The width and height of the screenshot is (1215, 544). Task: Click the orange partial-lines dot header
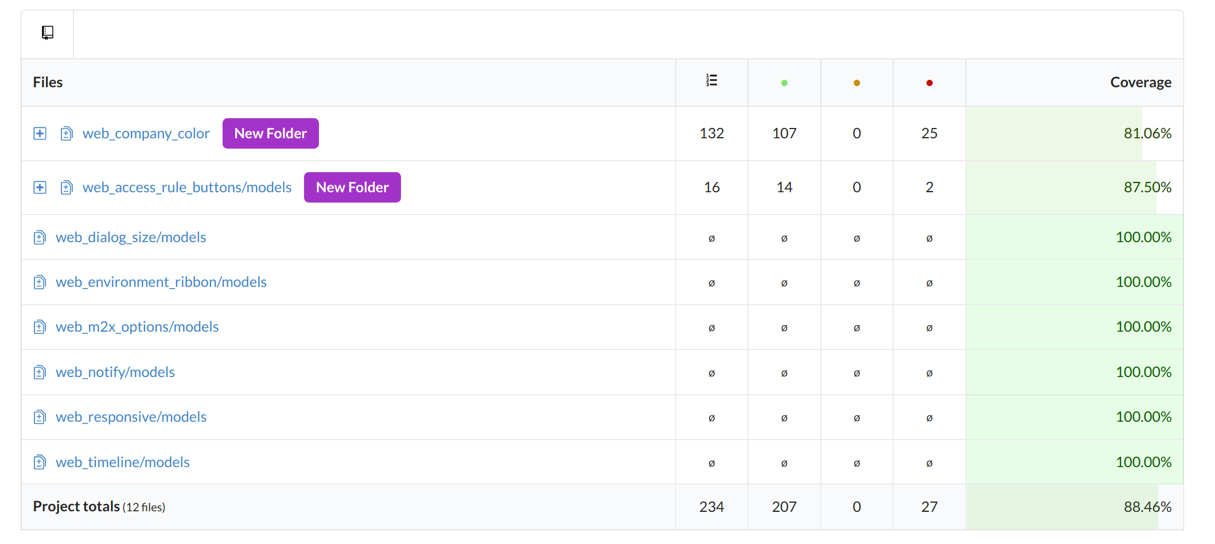(856, 83)
